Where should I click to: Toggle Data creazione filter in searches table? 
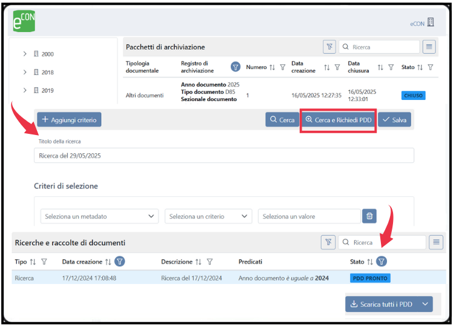point(120,262)
